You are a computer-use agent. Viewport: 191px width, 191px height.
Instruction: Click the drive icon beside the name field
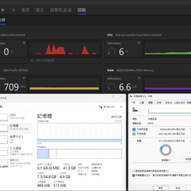coord(135,109)
